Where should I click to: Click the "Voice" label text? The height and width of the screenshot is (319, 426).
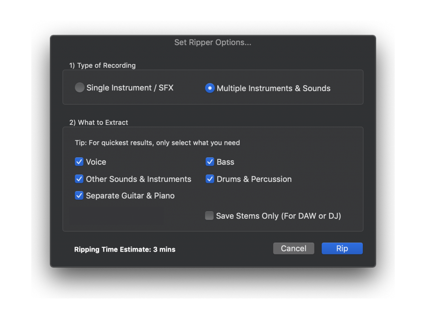[96, 162]
